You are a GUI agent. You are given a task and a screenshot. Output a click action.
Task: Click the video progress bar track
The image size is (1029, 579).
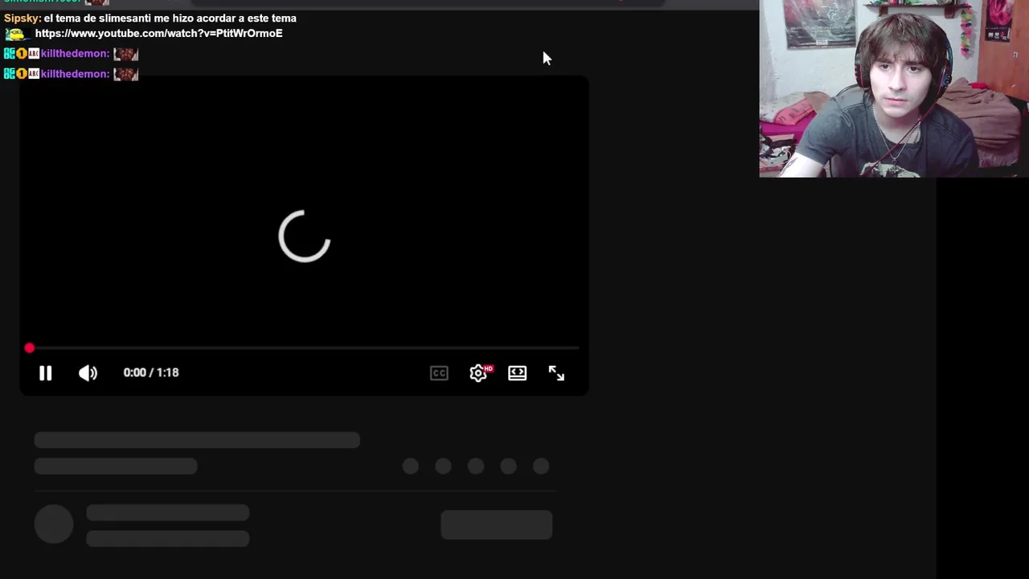coord(304,348)
